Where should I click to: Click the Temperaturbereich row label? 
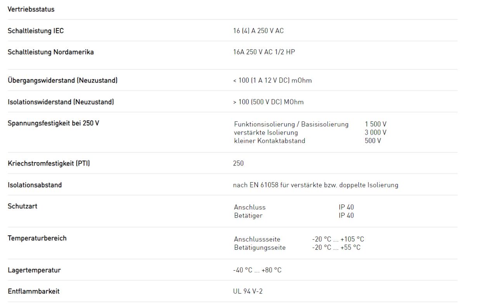pos(37,238)
